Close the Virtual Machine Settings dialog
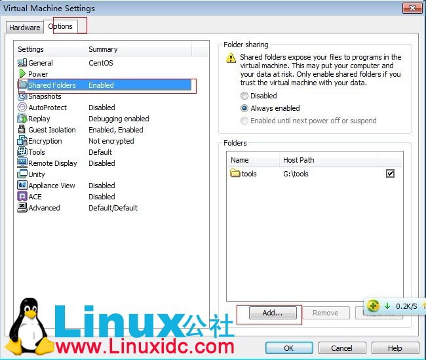426x360 pixels. tap(412, 8)
